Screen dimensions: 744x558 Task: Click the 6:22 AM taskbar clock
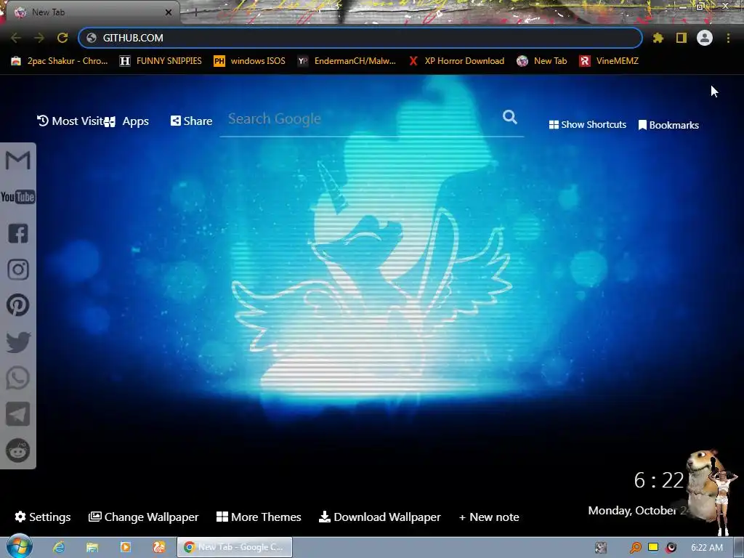pos(707,548)
